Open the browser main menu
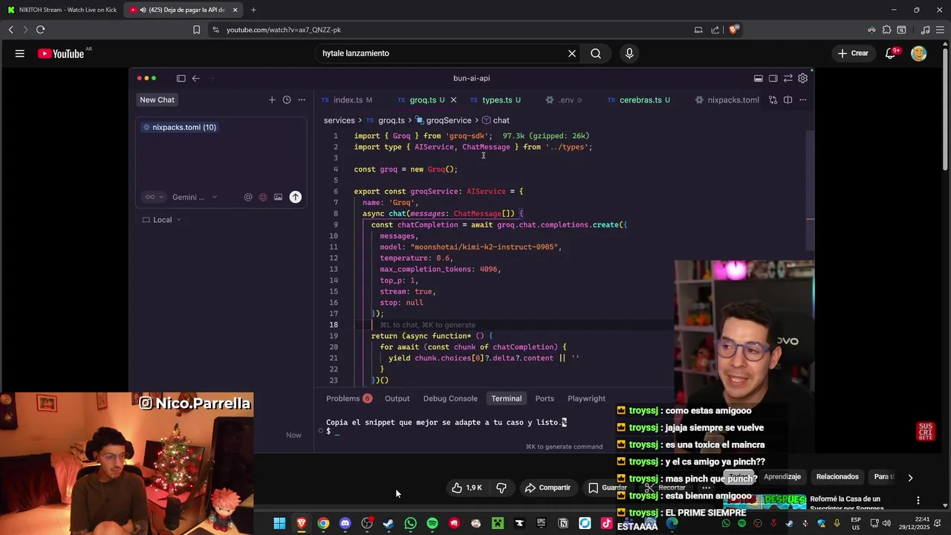Screen dimensions: 951x535 click(x=940, y=30)
